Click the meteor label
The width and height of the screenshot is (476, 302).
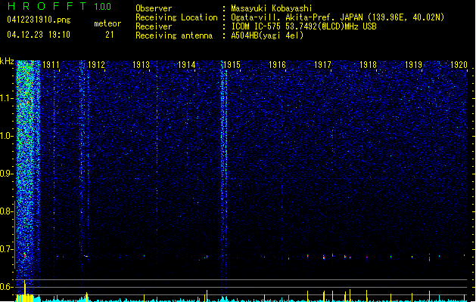point(107,23)
